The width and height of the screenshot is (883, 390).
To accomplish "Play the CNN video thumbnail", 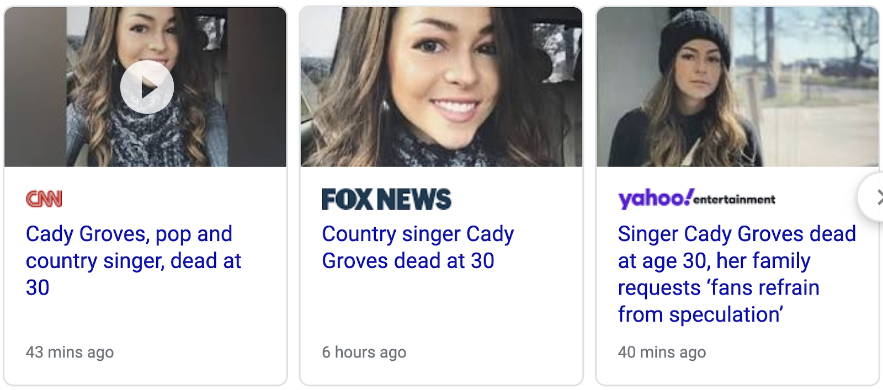I will click(x=147, y=87).
